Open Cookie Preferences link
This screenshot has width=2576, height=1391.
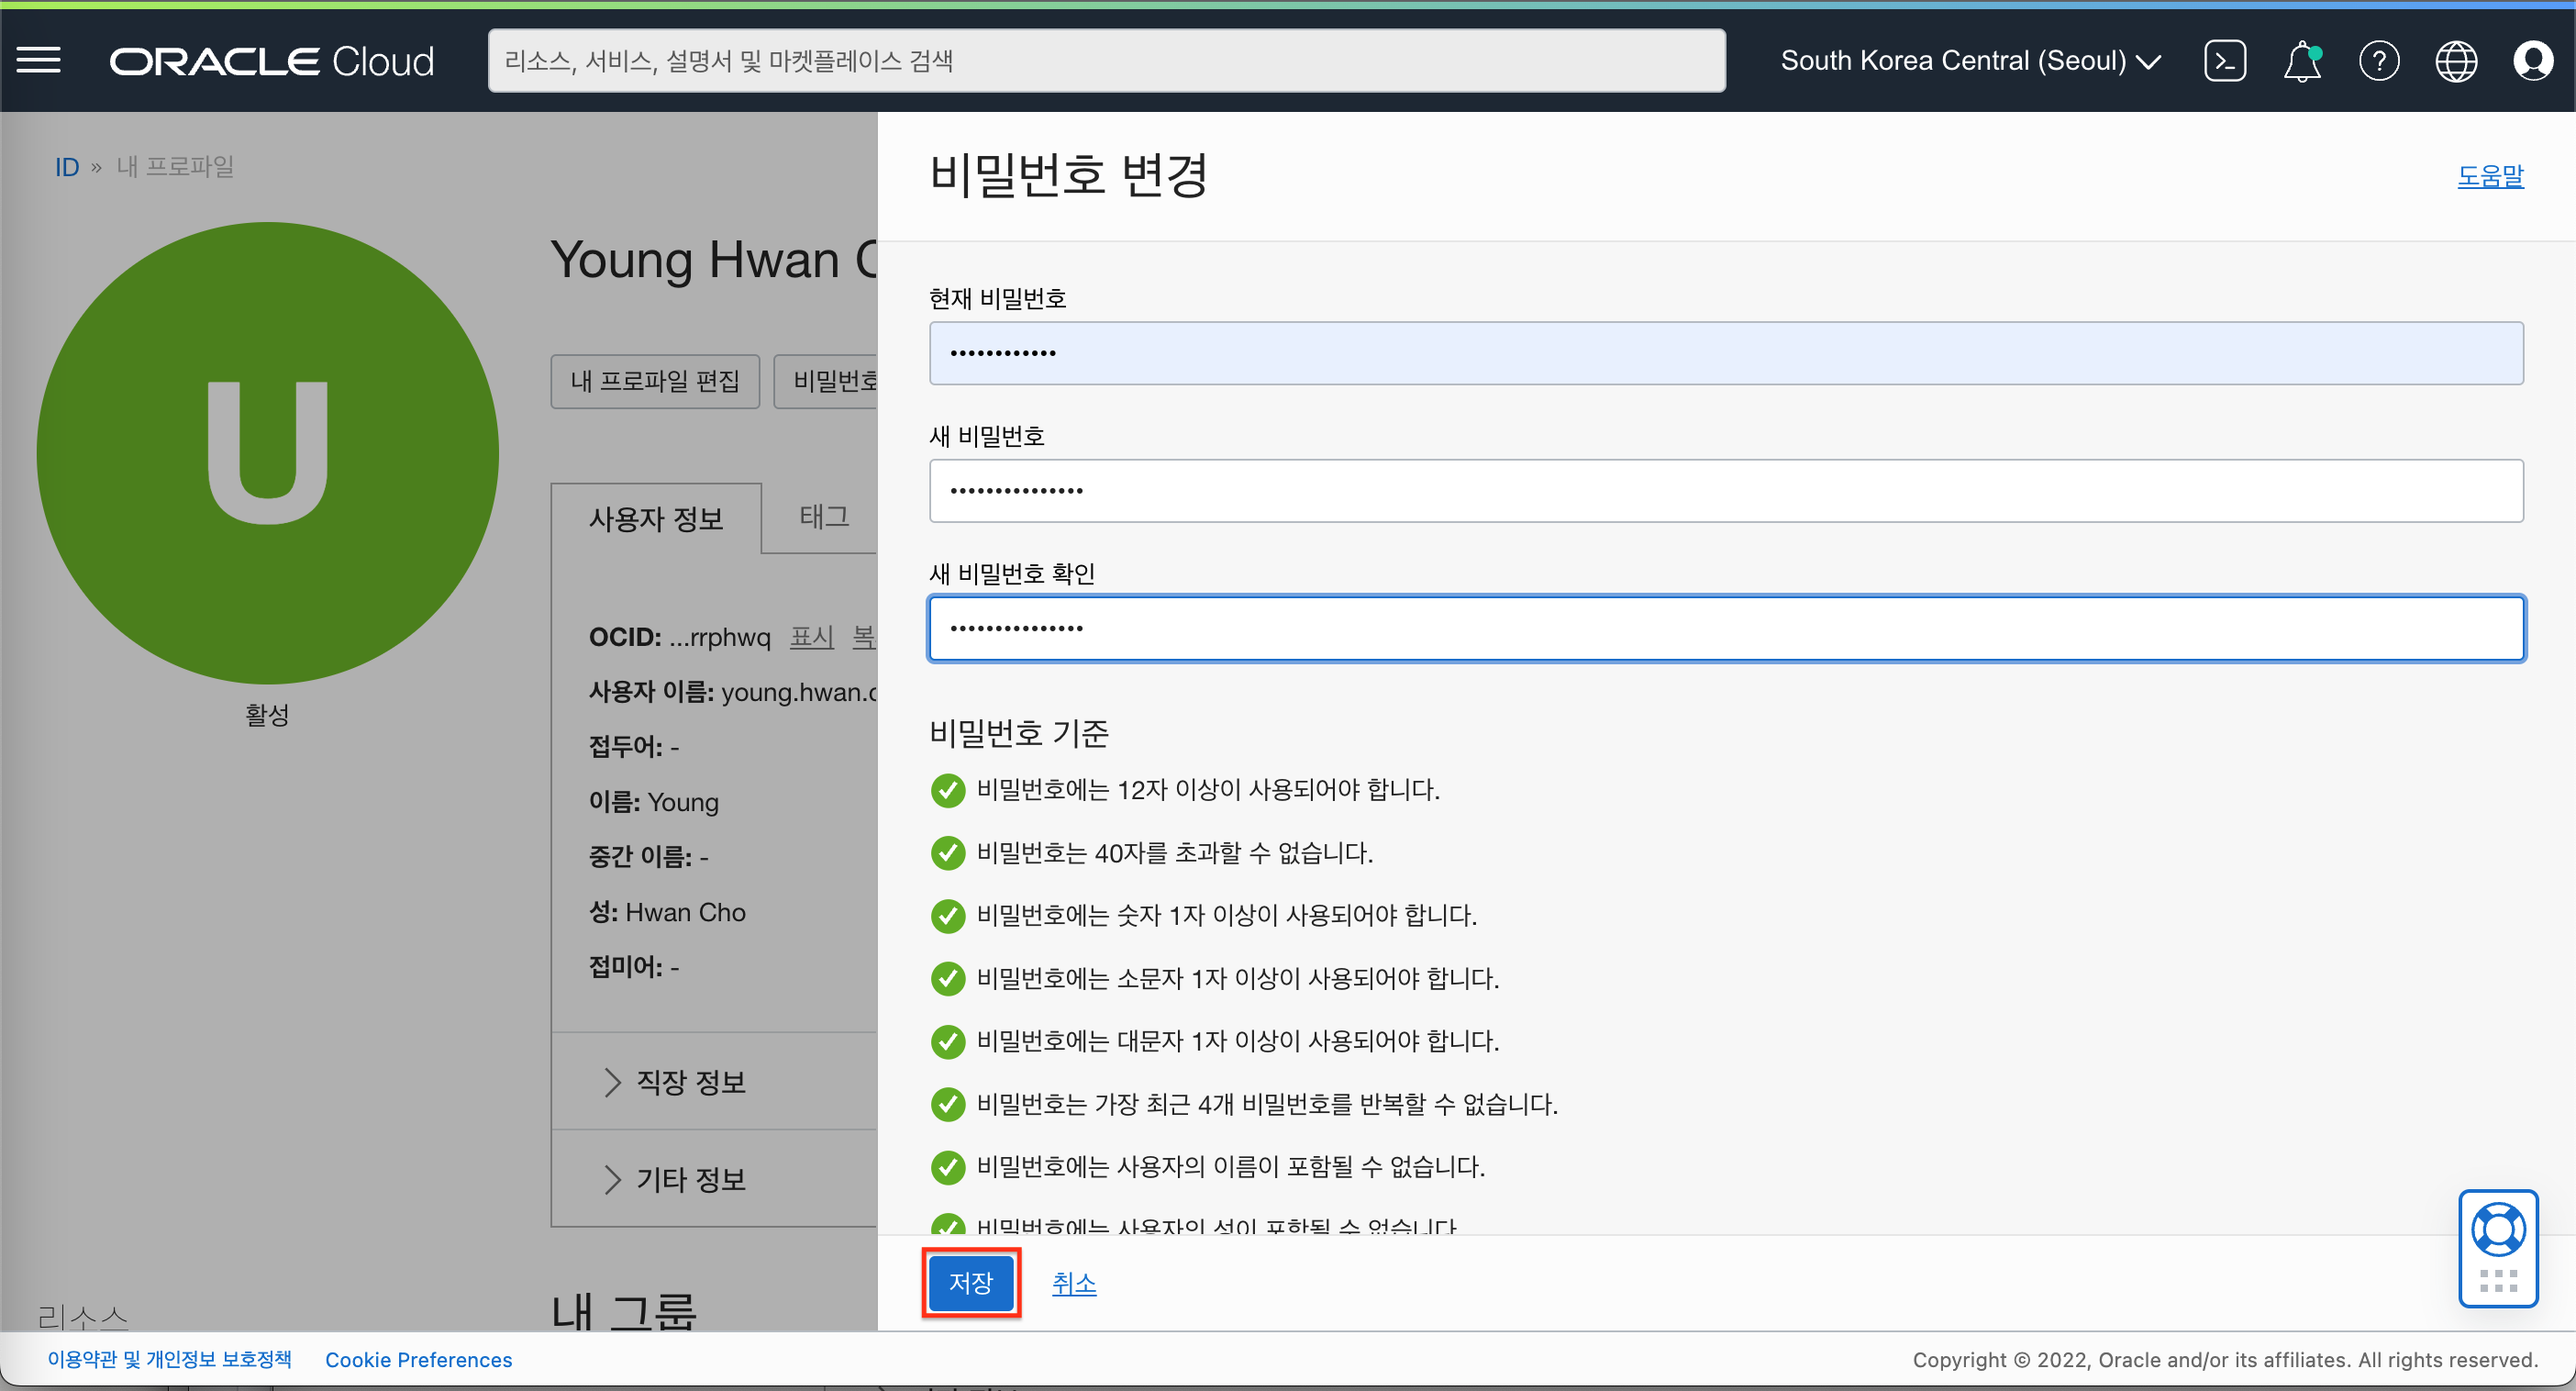(419, 1360)
